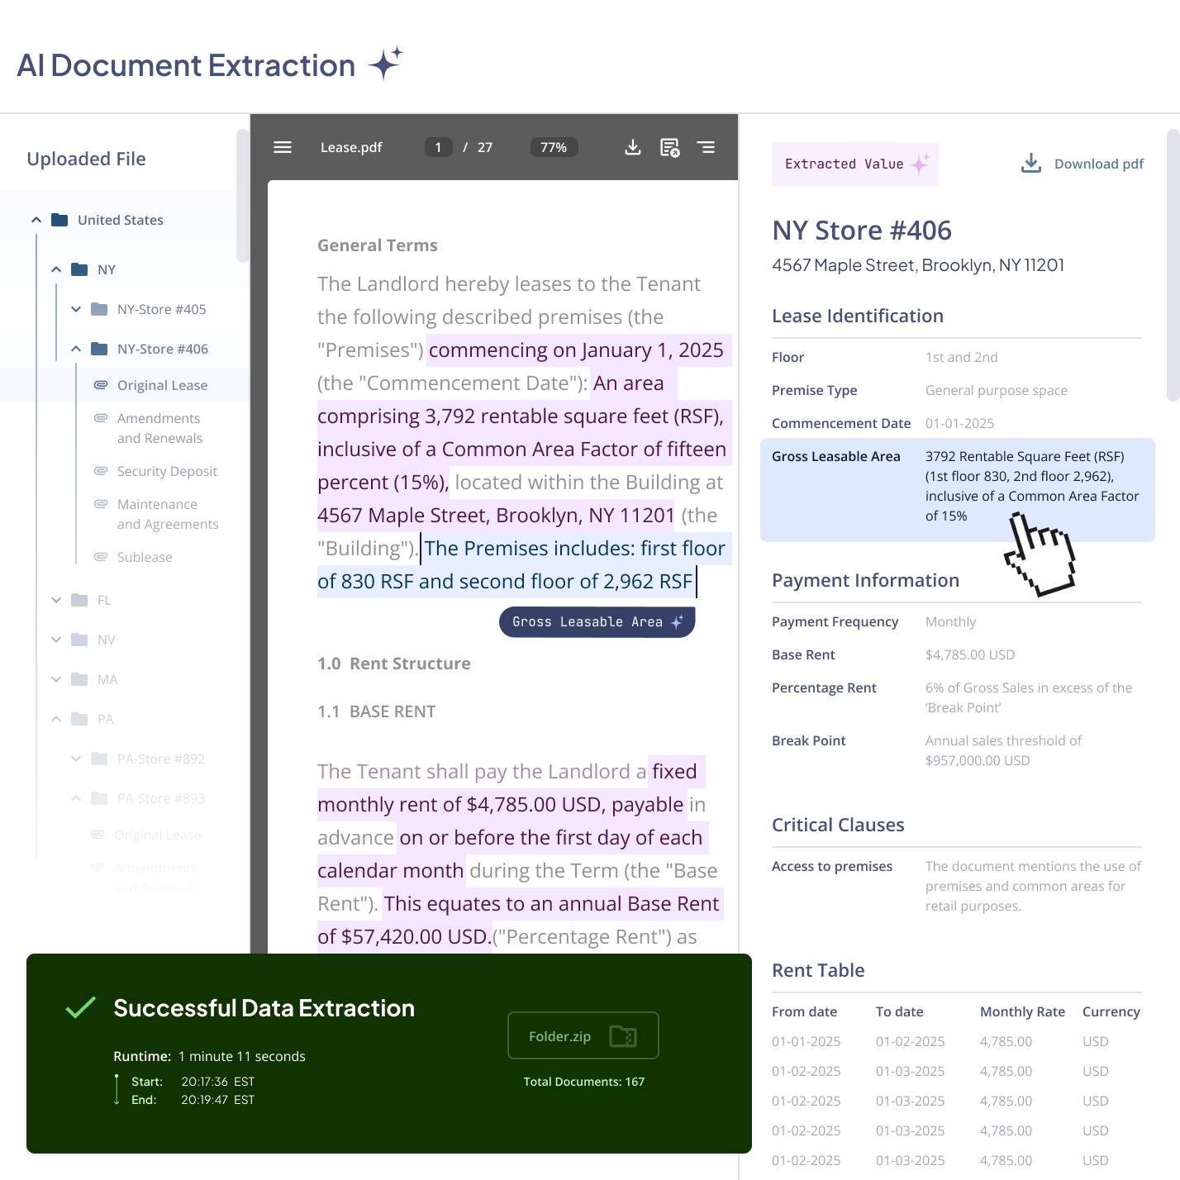Select the Original Lease file under NY-Store #406
Viewport: 1180px width, 1180px height.
[x=162, y=385]
